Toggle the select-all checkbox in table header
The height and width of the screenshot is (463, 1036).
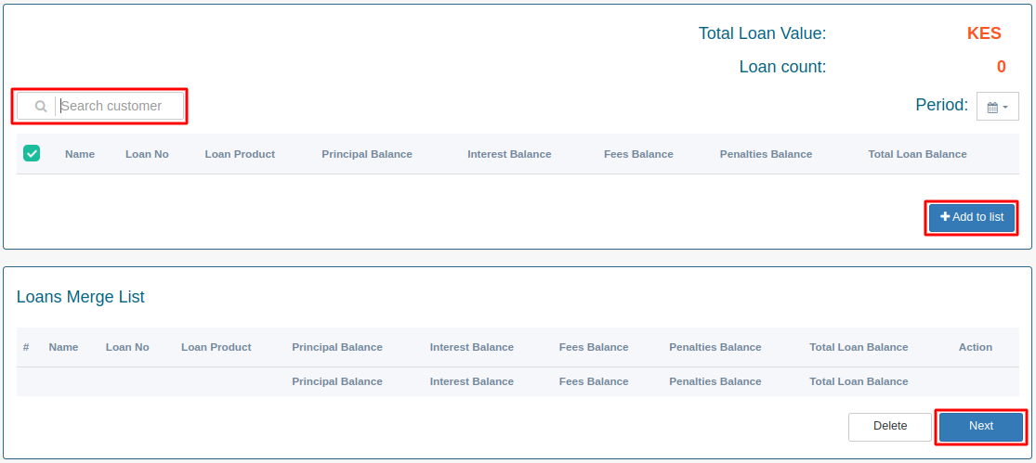(x=32, y=154)
